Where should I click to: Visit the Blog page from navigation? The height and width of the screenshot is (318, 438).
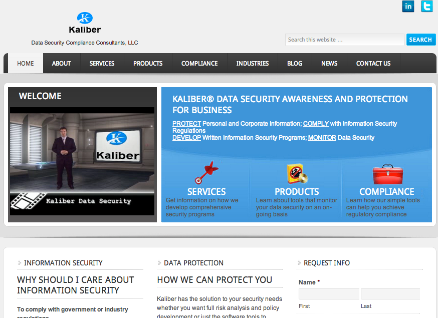(x=295, y=64)
